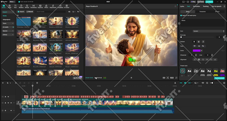Click the Save as preset button
The height and width of the screenshot is (121, 227).
pyautogui.click(x=219, y=78)
